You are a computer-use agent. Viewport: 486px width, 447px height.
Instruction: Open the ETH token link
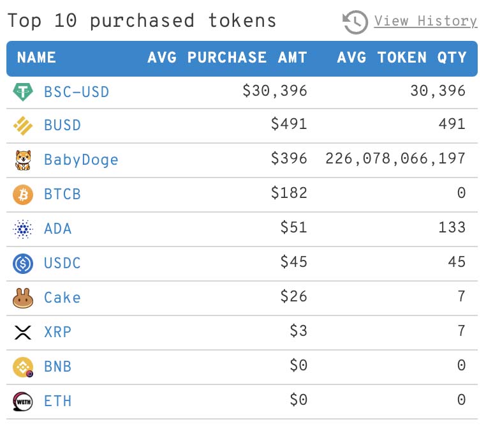click(x=57, y=401)
